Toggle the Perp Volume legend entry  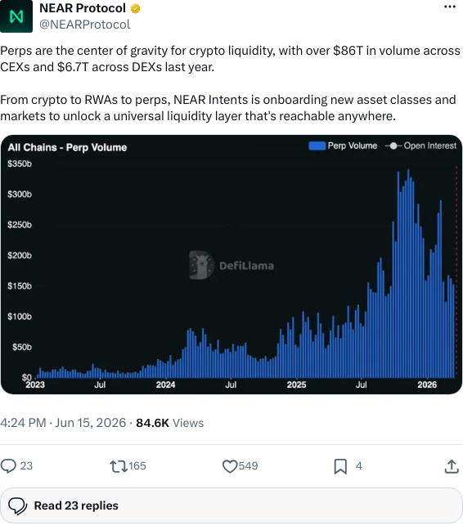(x=343, y=146)
